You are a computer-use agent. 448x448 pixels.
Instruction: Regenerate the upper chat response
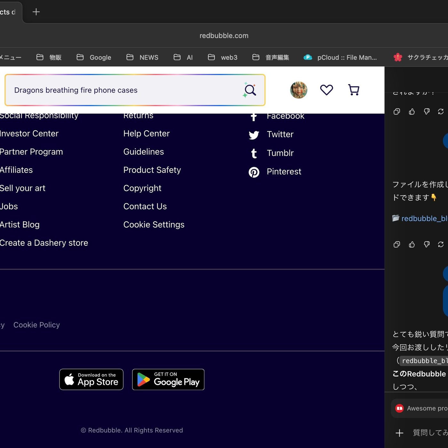coord(441,111)
